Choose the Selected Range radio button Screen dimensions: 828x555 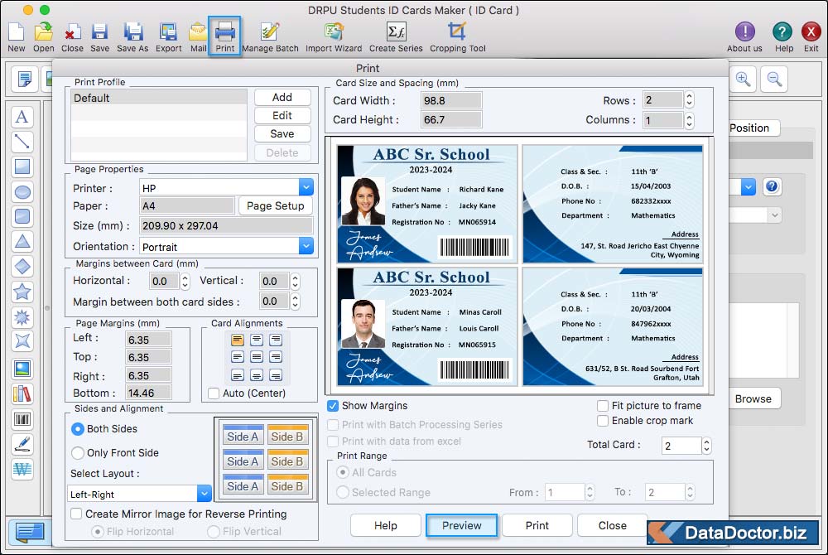(343, 492)
